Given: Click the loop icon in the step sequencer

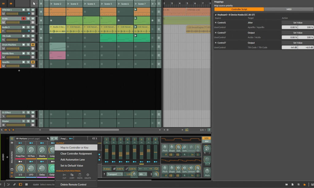Looking at the screenshot, I should (x=156, y=169).
